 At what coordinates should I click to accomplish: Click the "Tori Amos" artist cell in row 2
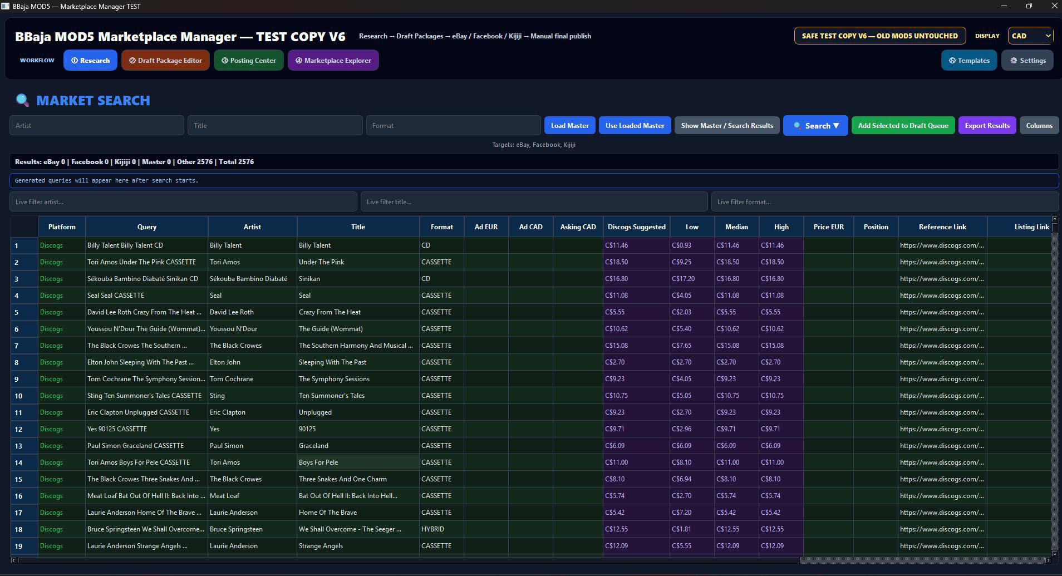click(252, 262)
